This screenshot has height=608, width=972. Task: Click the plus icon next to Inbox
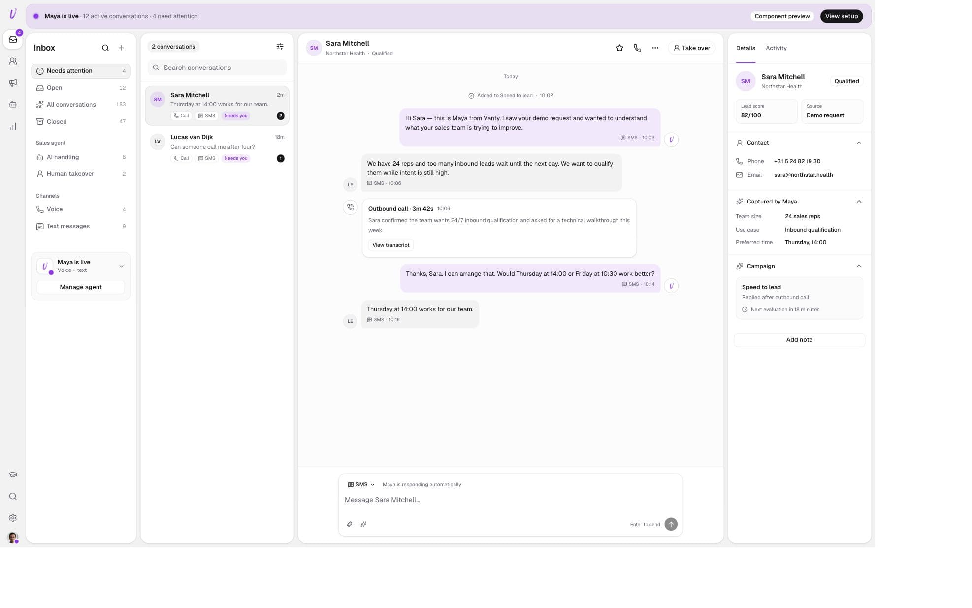tap(121, 48)
